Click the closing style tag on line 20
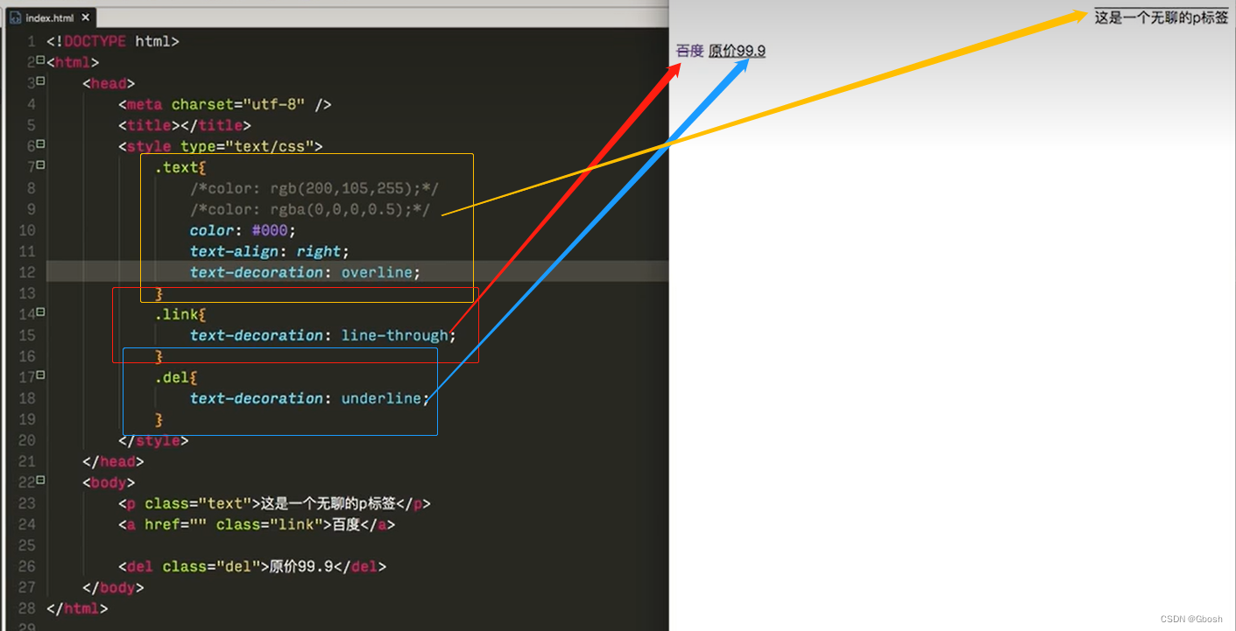 coord(153,440)
